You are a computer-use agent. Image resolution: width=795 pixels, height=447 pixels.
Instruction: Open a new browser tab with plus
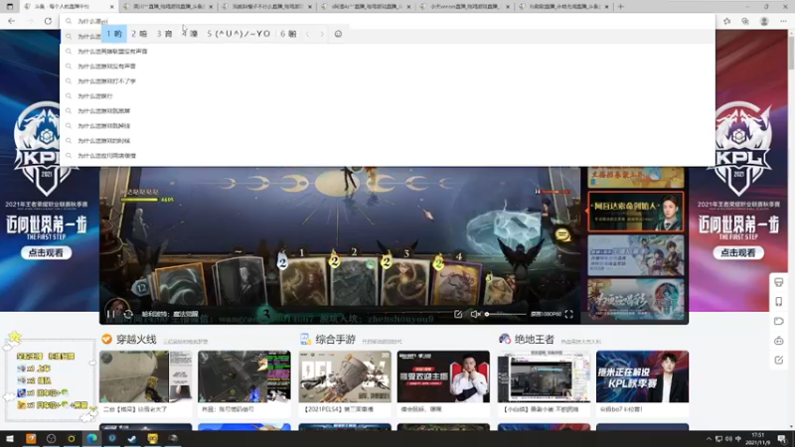coord(620,7)
